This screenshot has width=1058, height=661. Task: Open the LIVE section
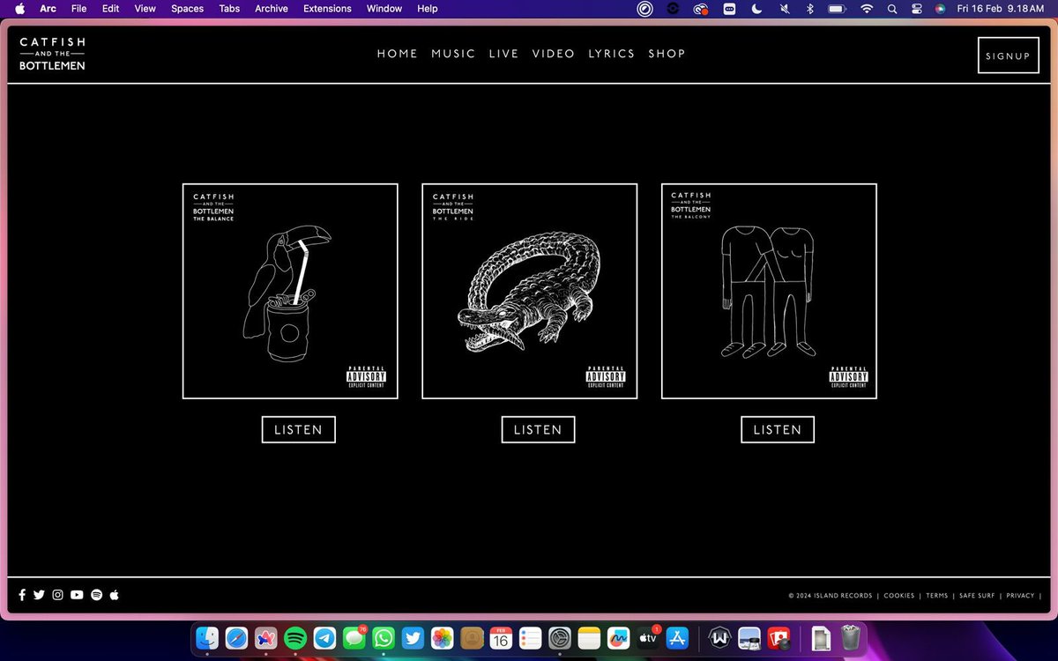coord(503,54)
